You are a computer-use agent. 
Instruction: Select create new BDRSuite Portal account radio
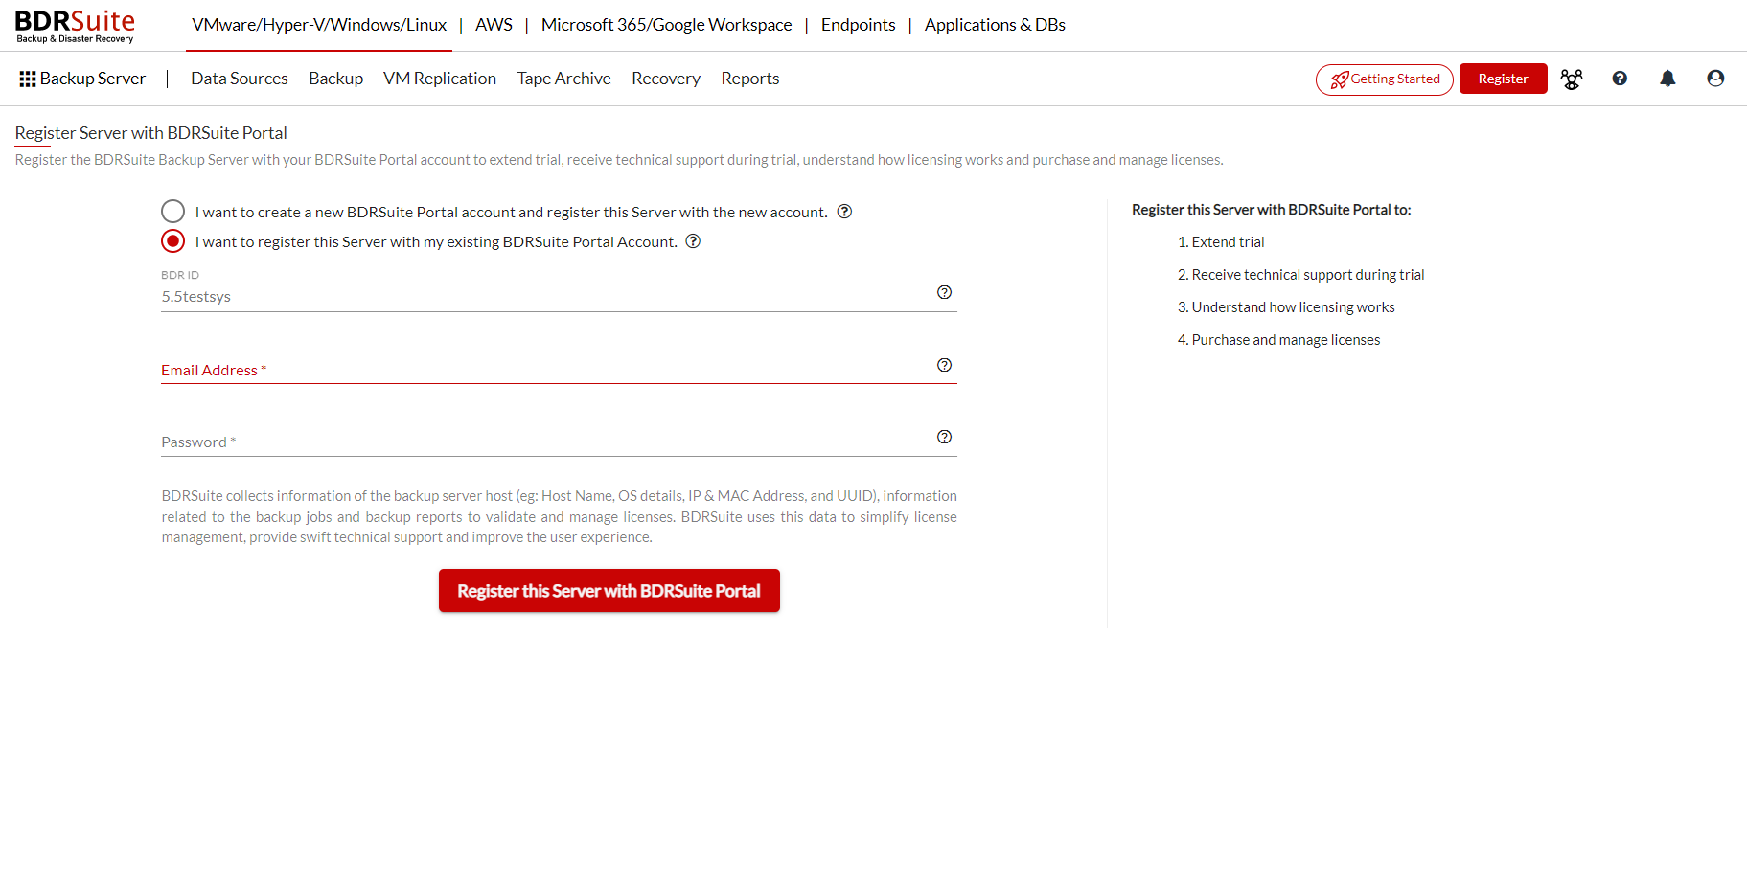[x=172, y=211]
